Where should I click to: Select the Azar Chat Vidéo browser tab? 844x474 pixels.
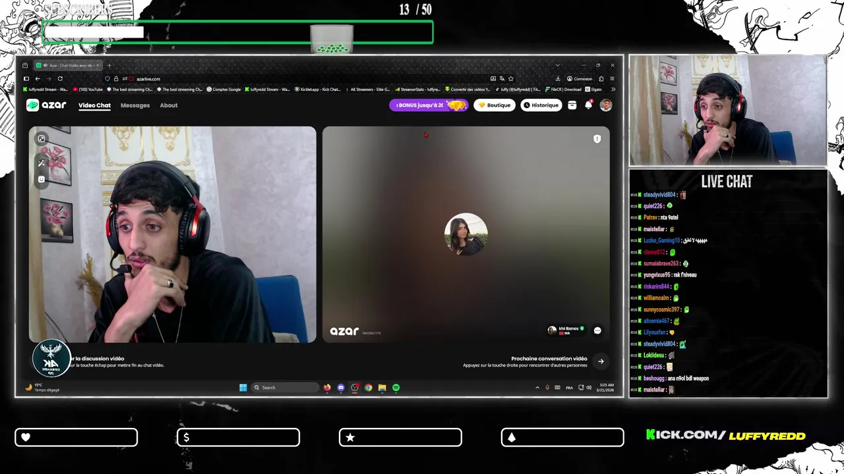(x=68, y=65)
